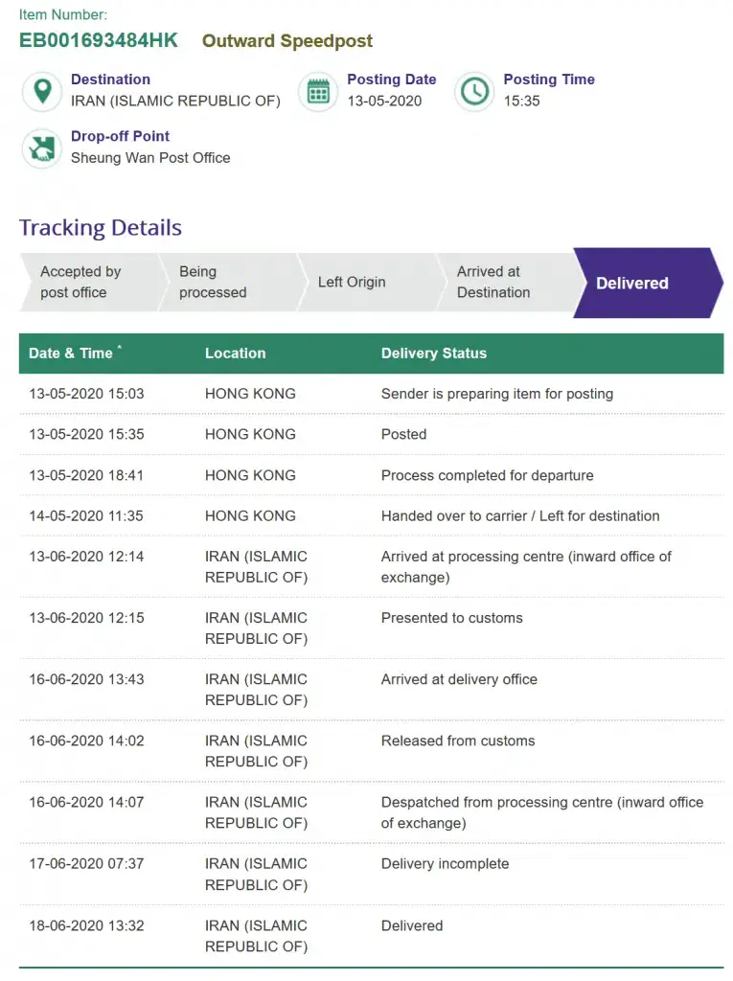Select the Arrived at Destination step
Screen dimensions: 733x981
[x=506, y=283]
